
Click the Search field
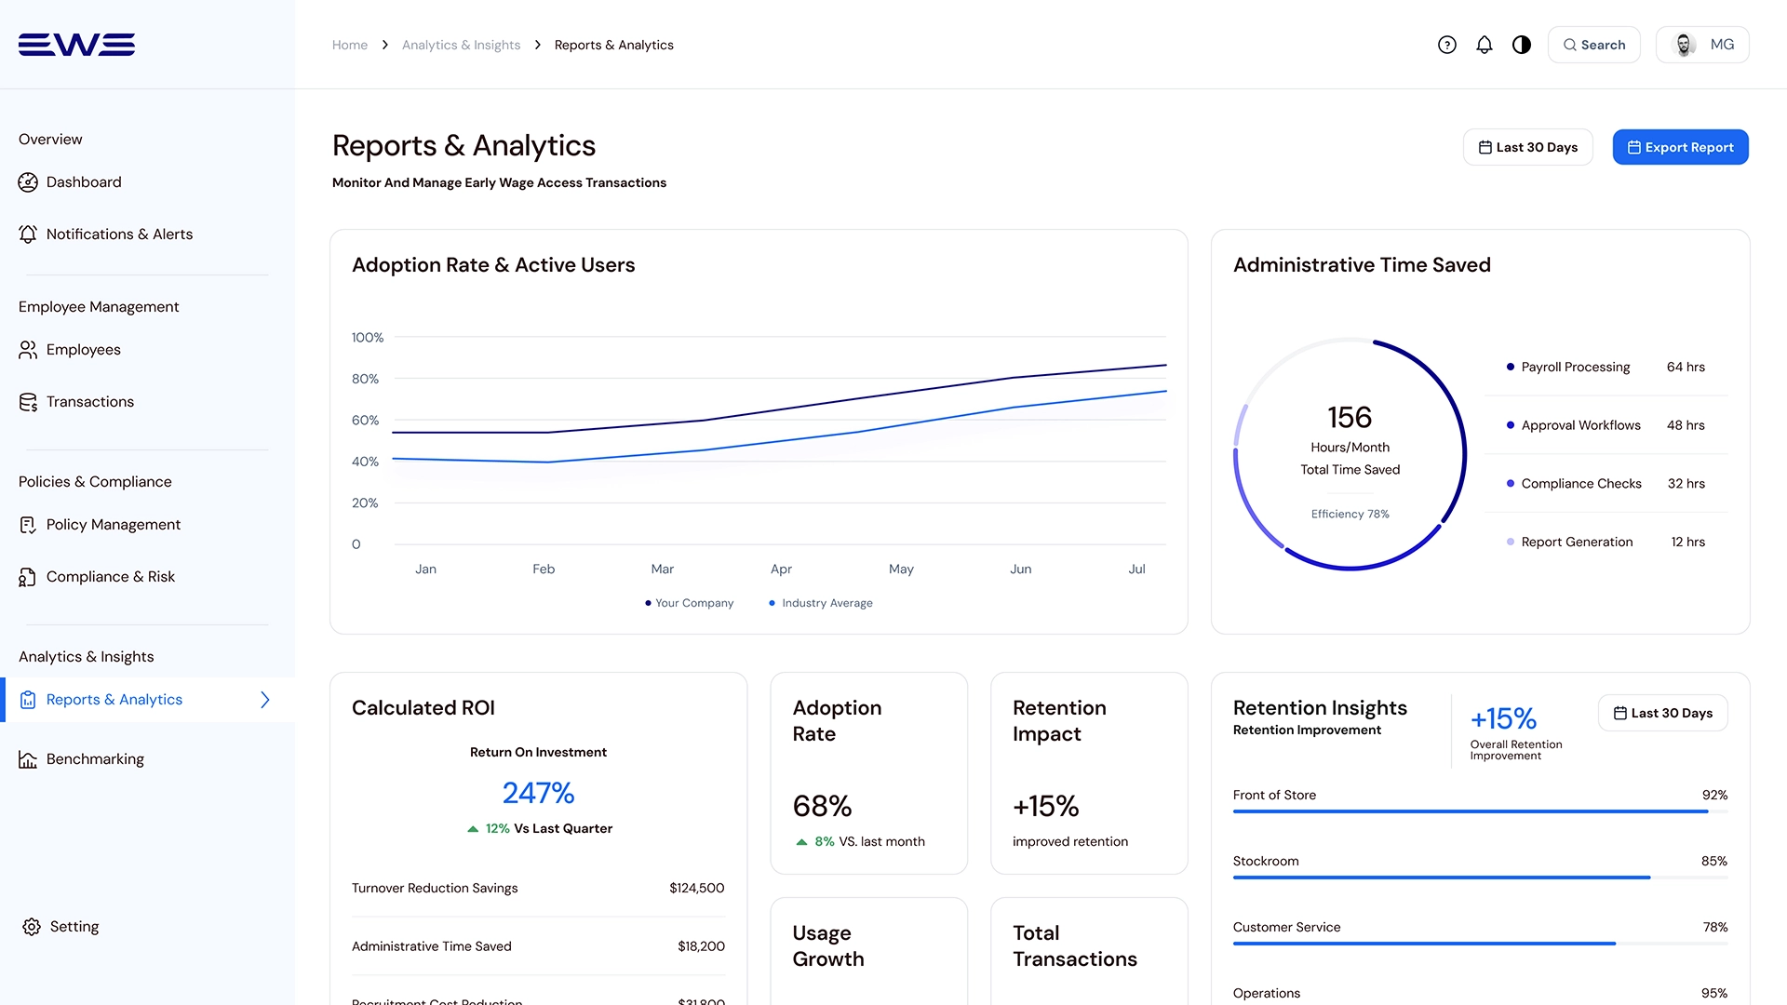click(x=1593, y=45)
